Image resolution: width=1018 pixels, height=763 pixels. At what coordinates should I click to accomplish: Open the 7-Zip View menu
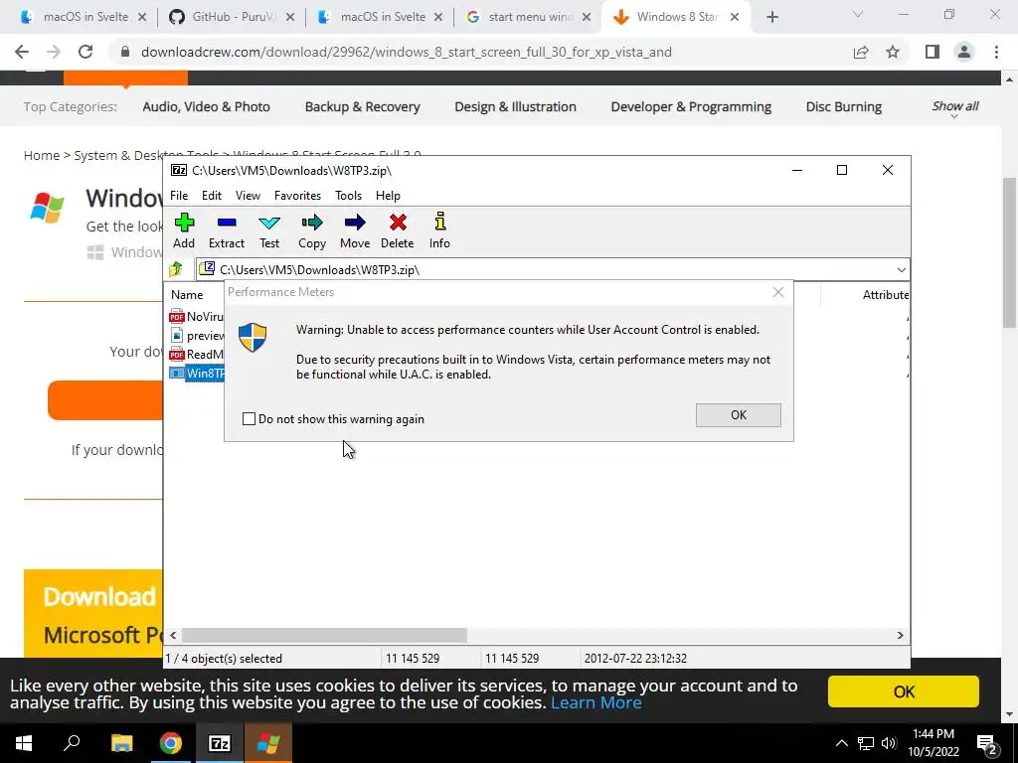[x=248, y=196]
